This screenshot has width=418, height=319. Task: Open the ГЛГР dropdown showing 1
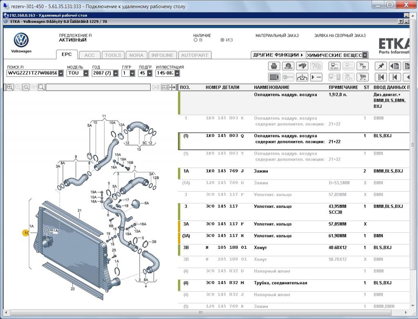[132, 73]
